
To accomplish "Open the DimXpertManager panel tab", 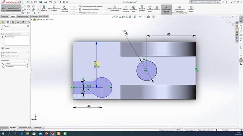I will pos(18,22).
